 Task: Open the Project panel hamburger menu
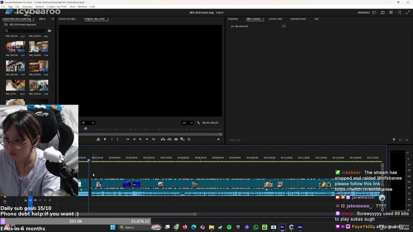point(33,19)
